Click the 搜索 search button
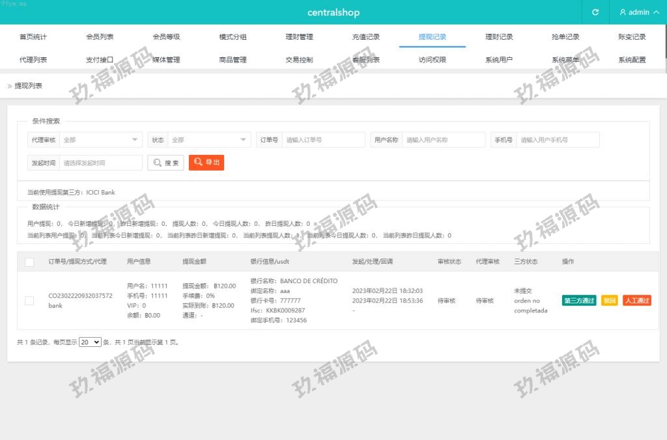Image resolution: width=667 pixels, height=440 pixels. 166,163
